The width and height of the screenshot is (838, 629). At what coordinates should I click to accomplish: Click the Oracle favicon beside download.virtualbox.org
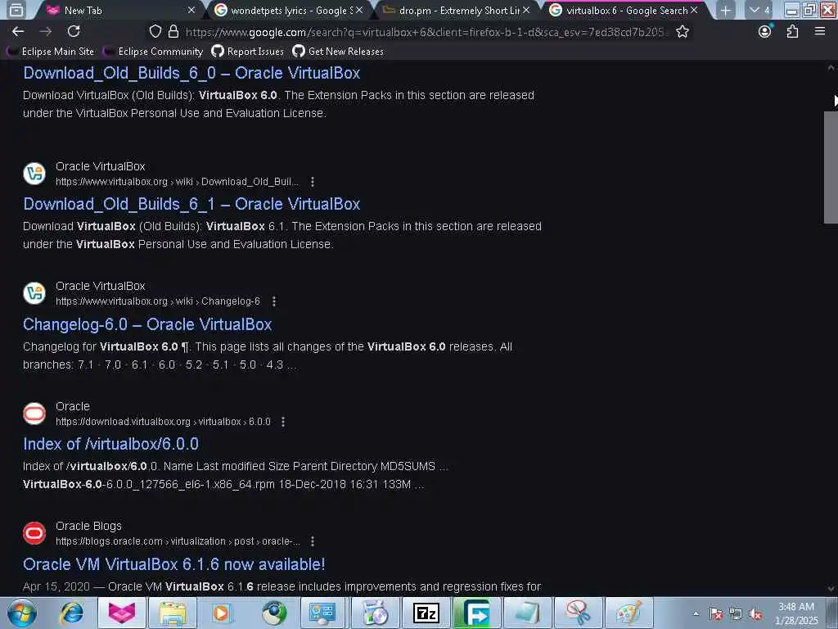pos(34,414)
